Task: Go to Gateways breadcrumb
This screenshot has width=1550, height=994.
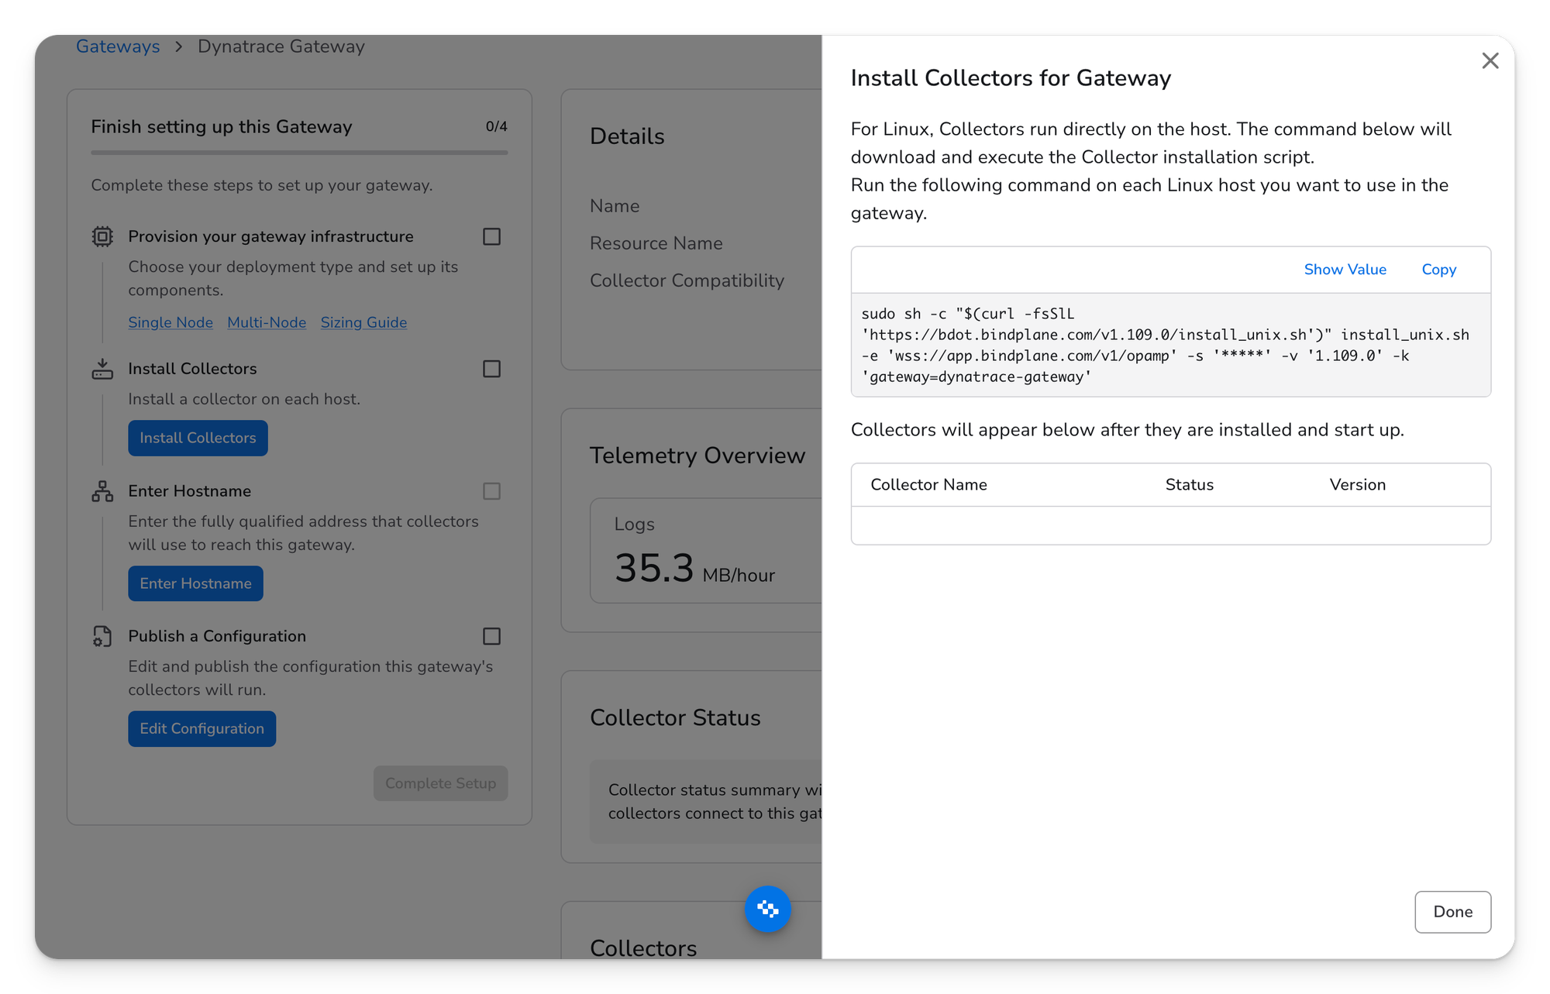Action: [118, 46]
